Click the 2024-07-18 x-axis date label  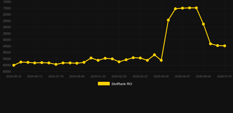point(56,77)
